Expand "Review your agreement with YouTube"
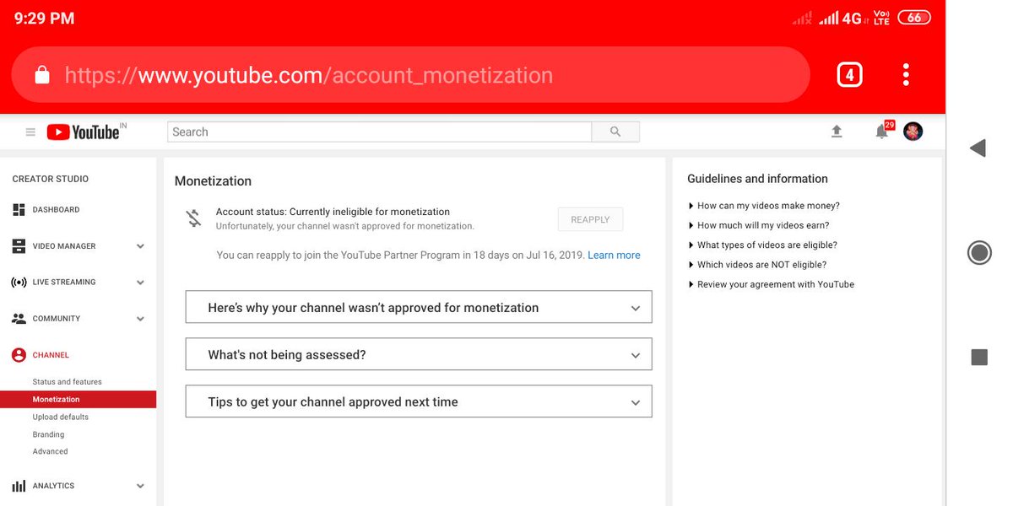The height and width of the screenshot is (506, 1013). tap(772, 285)
